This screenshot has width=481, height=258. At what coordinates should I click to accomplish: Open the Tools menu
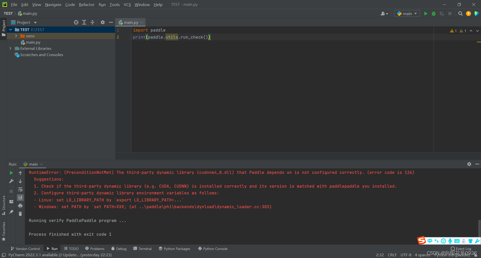[114, 5]
